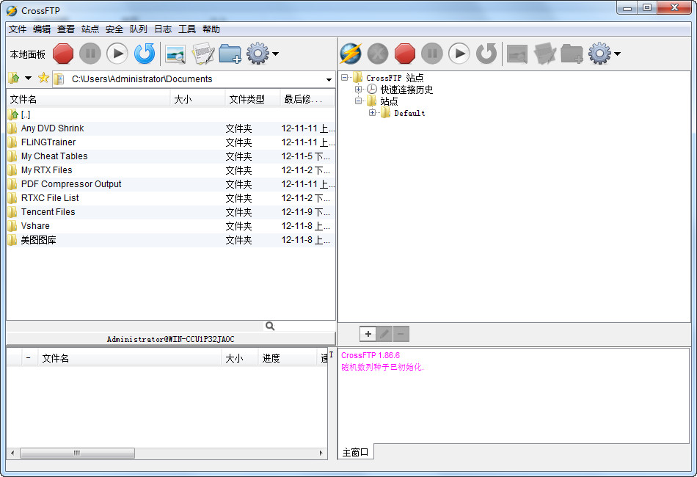Open the image viewer icon in local toolbar
The width and height of the screenshot is (697, 477).
point(175,54)
